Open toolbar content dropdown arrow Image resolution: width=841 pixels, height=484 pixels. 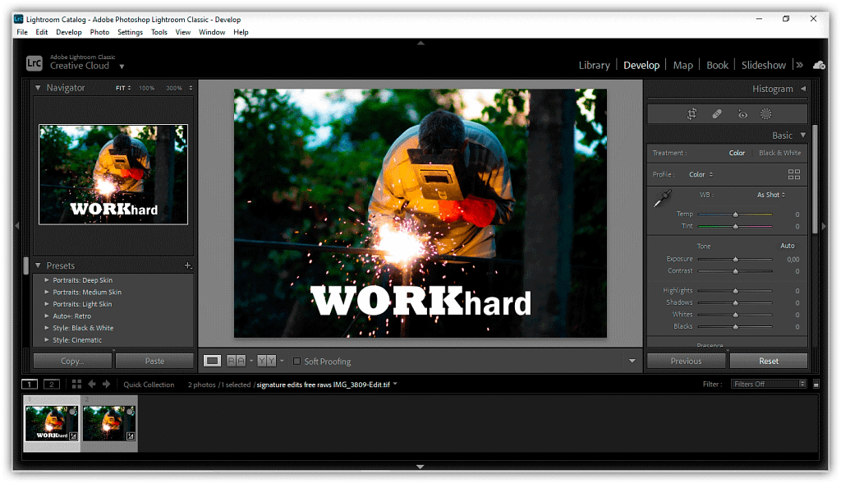[x=632, y=361]
